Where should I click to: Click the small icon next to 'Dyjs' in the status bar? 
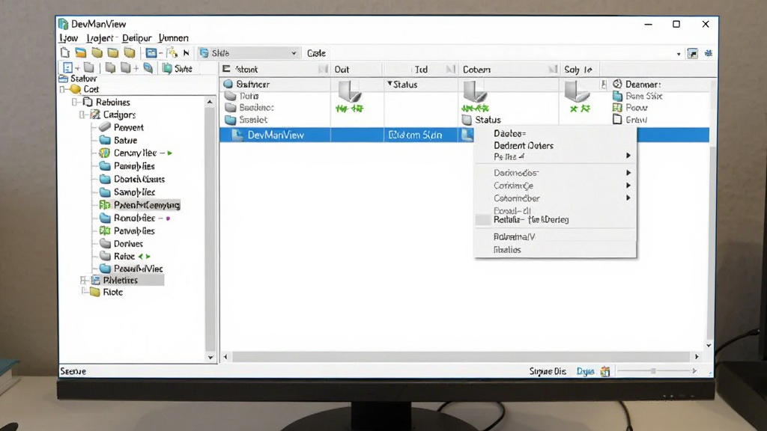[605, 371]
